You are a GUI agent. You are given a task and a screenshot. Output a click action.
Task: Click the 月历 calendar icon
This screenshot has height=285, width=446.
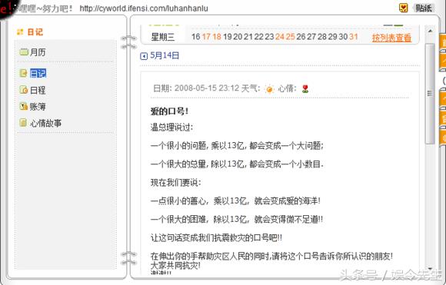24,52
